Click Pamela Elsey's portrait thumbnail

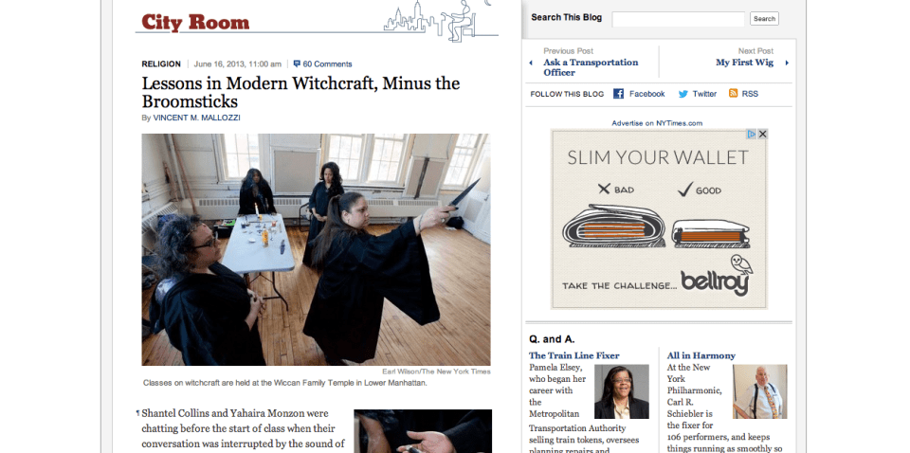(x=622, y=391)
